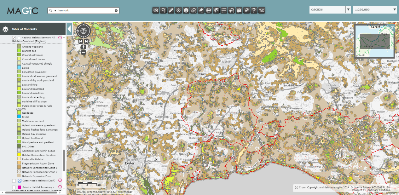Open the 1:250,000 map scale dropdown
Image resolution: width=399 pixels, height=195 pixels.
[394, 10]
